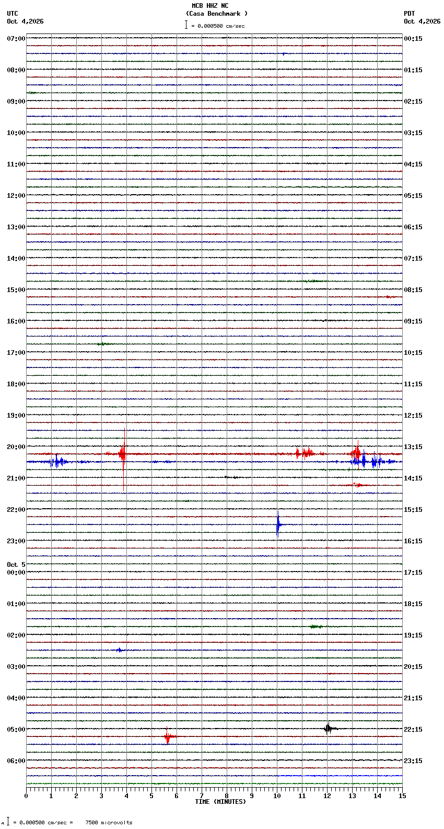Click the flat blue trace segment at 06:30
The height and width of the screenshot is (829, 444).
click(x=340, y=776)
